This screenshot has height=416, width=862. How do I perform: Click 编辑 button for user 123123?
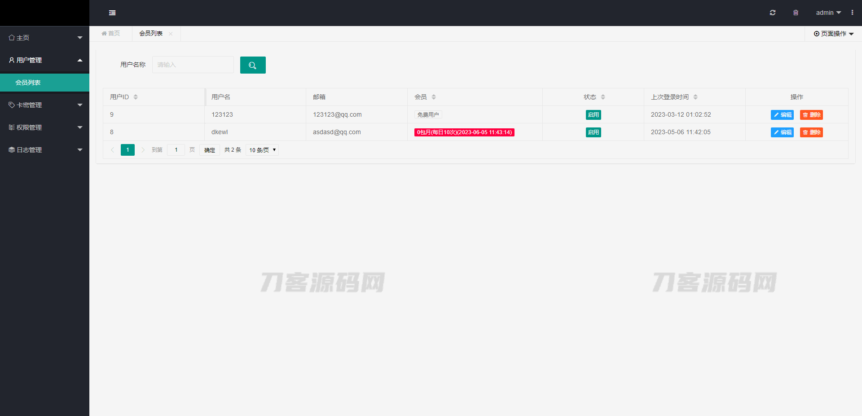(782, 115)
